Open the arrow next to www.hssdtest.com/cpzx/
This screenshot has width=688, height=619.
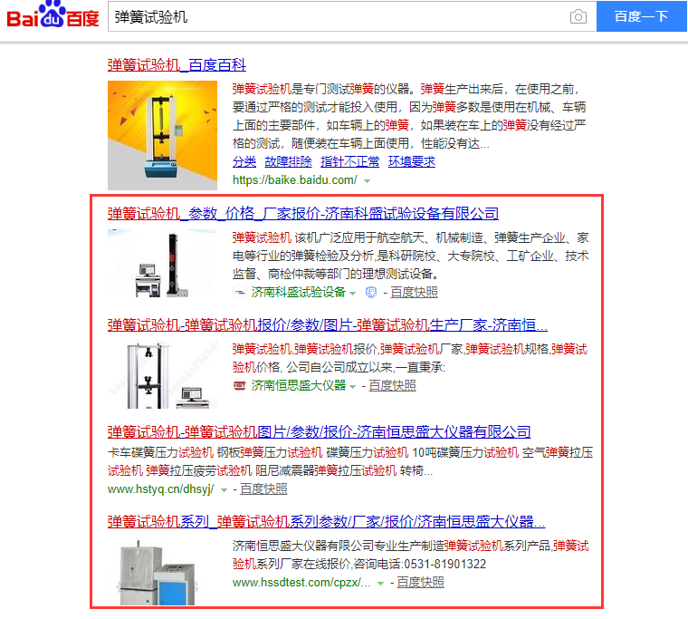tap(380, 584)
